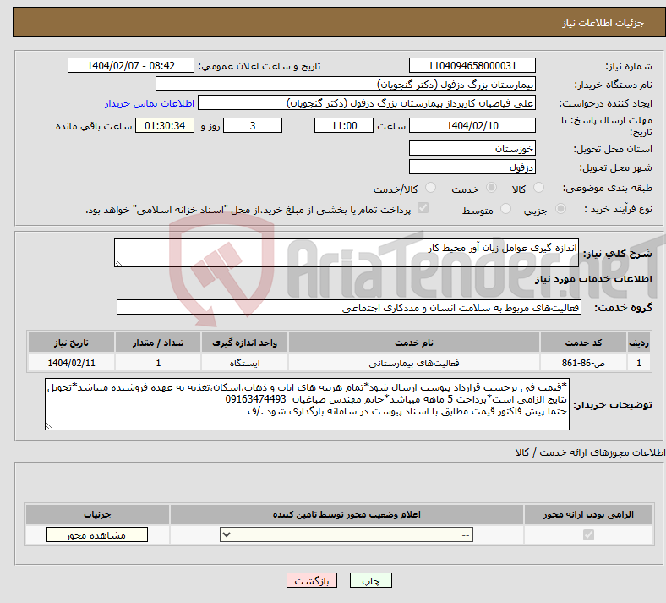Click the جزئیات اطلاعات نیاز page title

pos(603,23)
